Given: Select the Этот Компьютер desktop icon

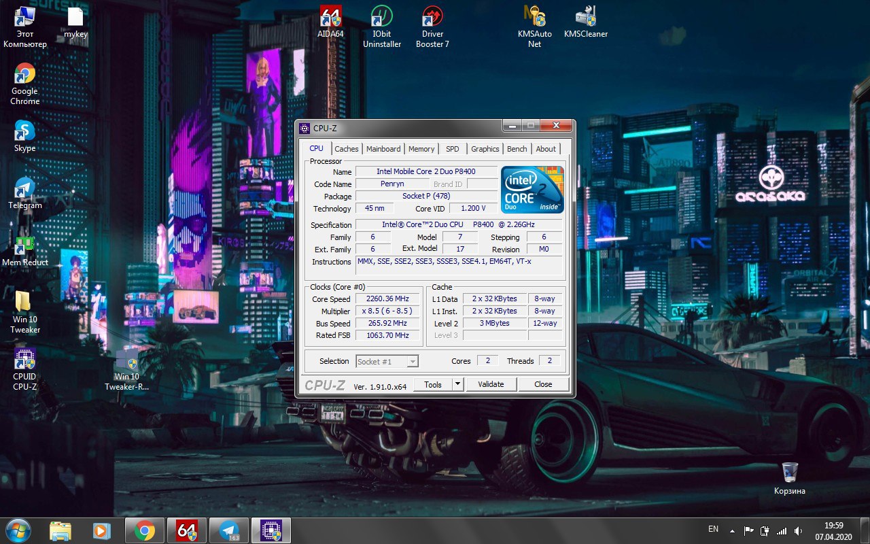Looking at the screenshot, I should click(25, 27).
